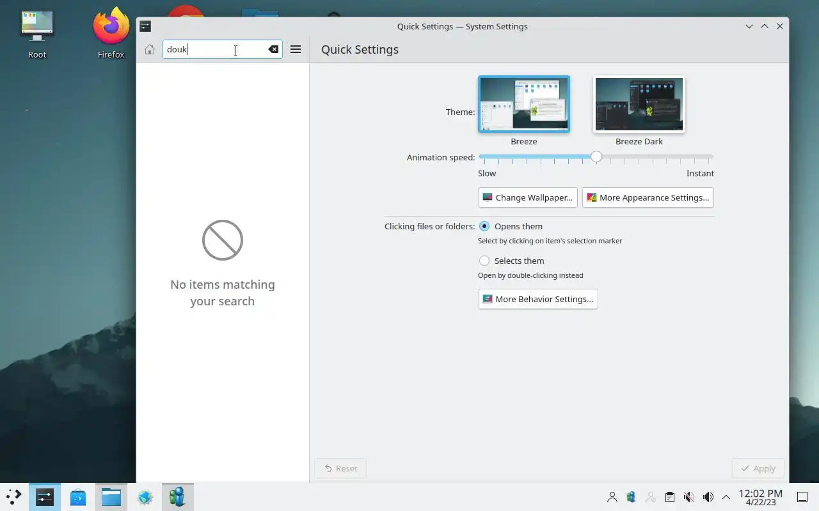Click the window menu icon in title bar
The height and width of the screenshot is (511, 819).
(x=145, y=26)
